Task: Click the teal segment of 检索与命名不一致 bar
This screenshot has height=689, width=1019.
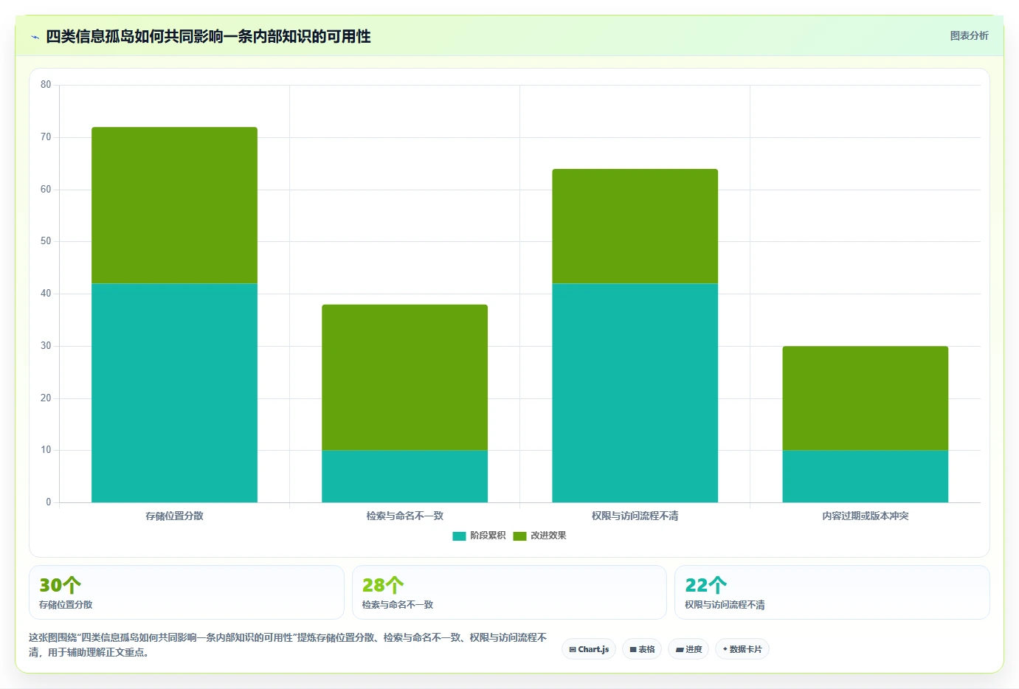Action: [404, 476]
